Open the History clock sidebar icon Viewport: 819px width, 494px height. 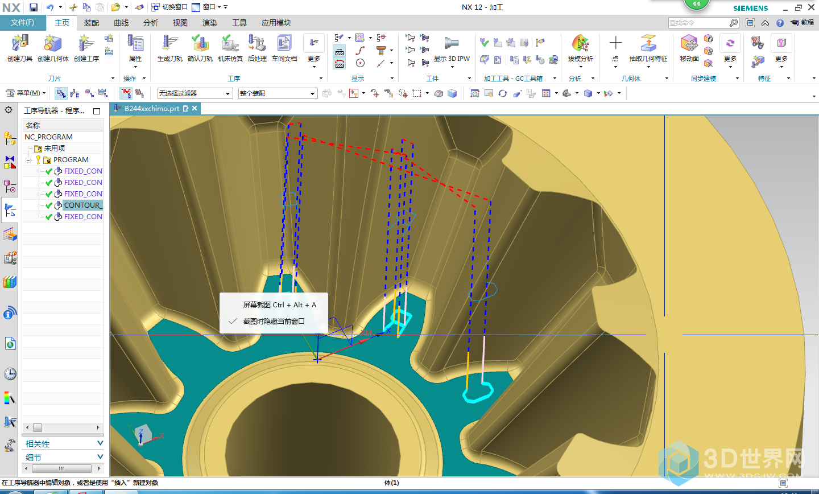10,373
